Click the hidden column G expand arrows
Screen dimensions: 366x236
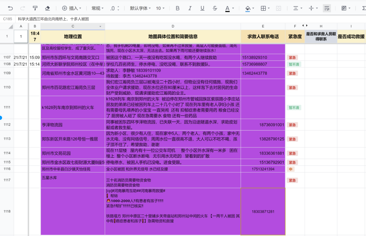tap(305, 25)
